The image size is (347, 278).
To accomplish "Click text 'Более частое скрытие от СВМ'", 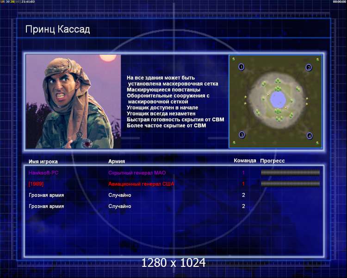I will tap(167, 126).
